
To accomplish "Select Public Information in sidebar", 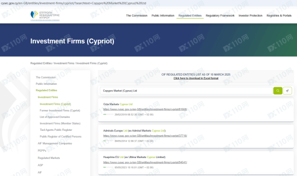I will [x=46, y=84].
